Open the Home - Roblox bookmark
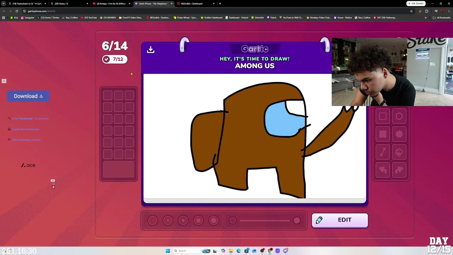The image size is (453, 255). point(343,18)
